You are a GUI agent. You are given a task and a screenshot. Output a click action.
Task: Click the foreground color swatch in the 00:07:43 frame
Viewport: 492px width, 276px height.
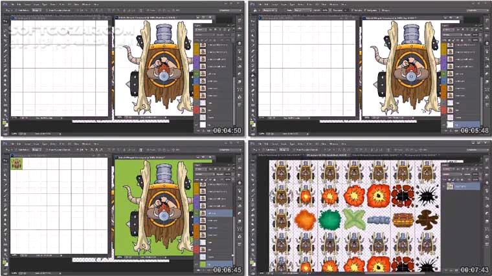tap(252, 264)
